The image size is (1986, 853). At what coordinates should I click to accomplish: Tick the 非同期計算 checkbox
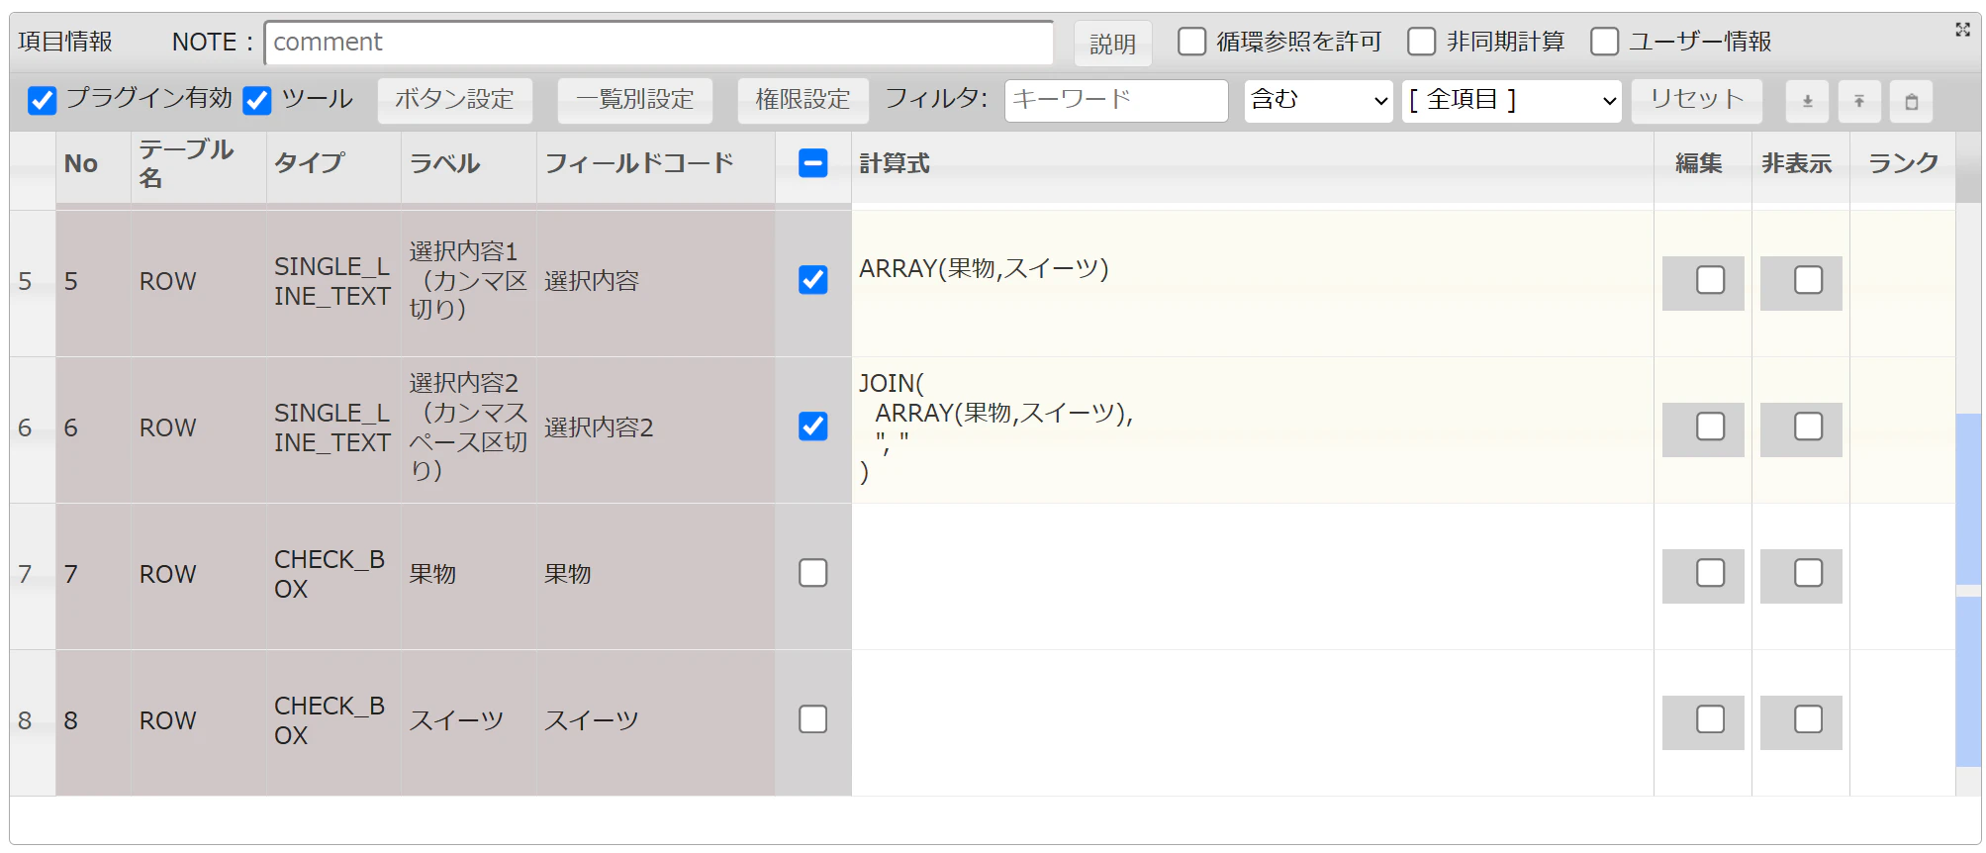click(1422, 42)
